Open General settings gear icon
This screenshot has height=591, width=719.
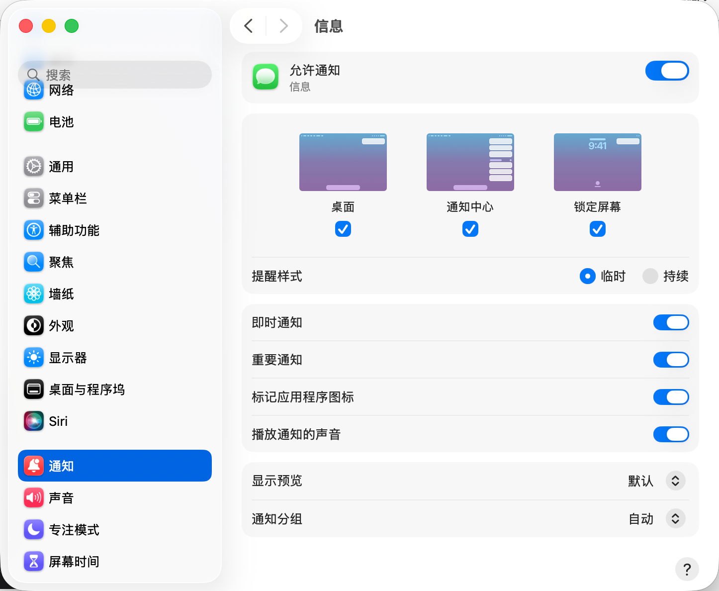point(34,167)
